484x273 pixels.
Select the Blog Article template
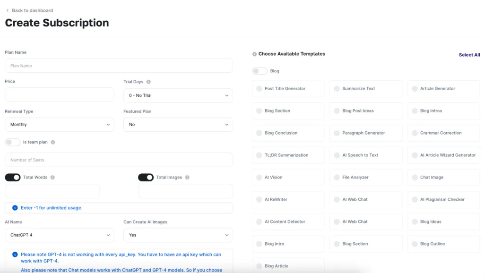288,265
